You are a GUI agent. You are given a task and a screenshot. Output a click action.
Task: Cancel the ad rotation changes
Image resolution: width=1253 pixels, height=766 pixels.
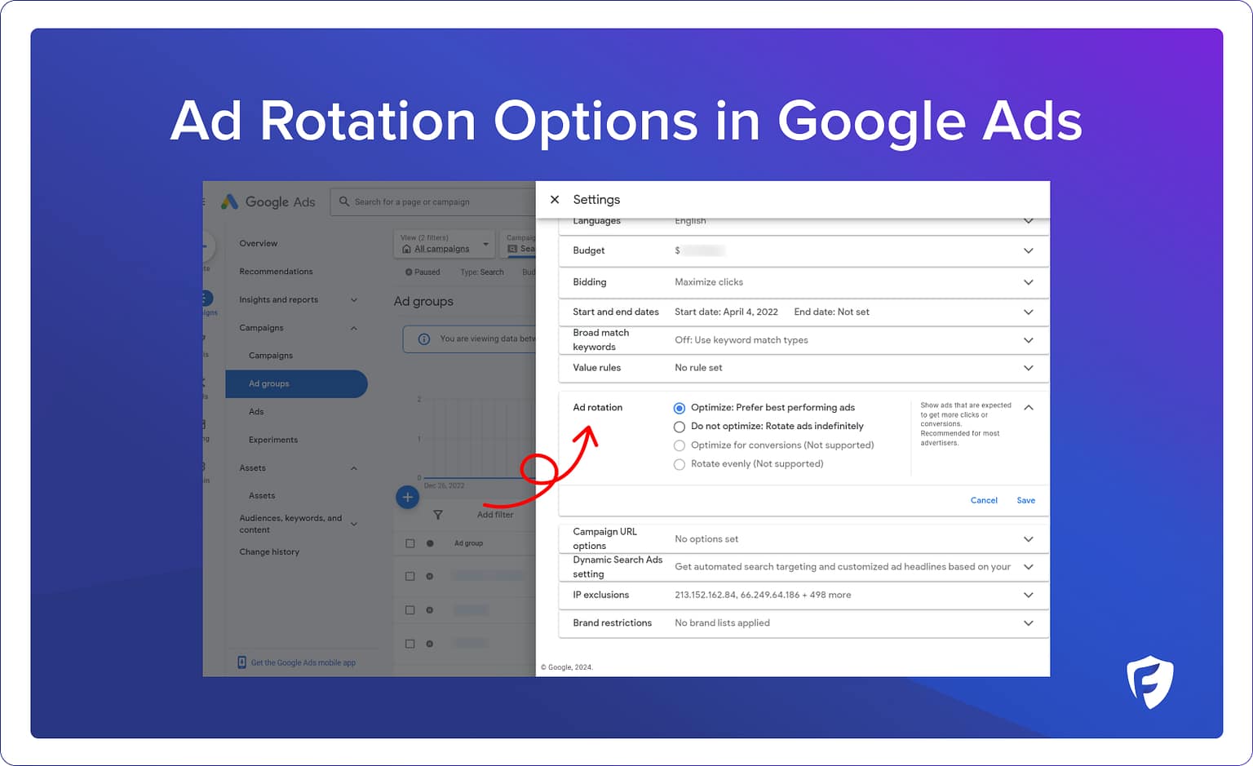click(984, 500)
